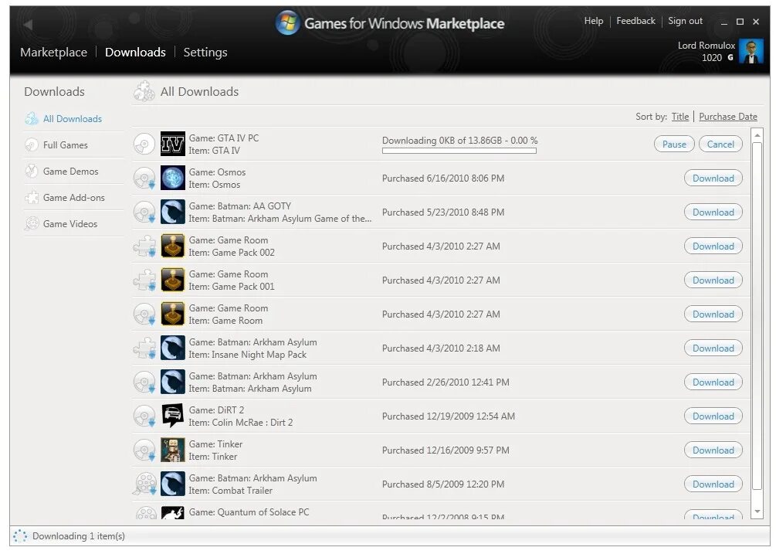This screenshot has height=554, width=776.
Task: Open the Settings tab
Action: [205, 52]
